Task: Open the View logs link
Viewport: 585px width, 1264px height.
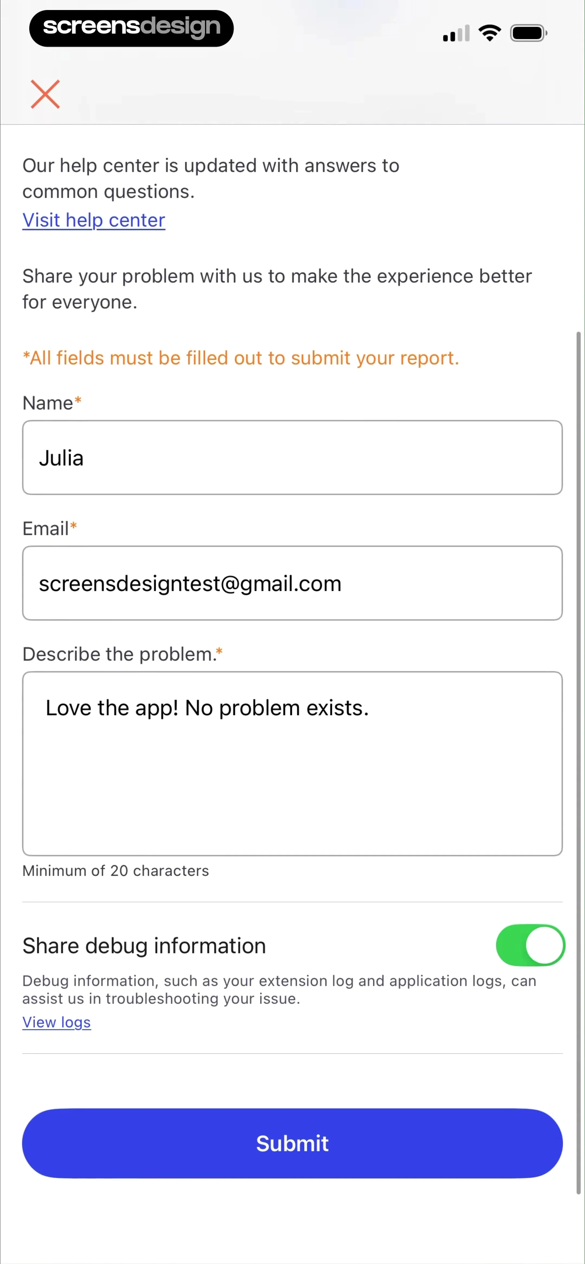Action: pyautogui.click(x=57, y=1021)
